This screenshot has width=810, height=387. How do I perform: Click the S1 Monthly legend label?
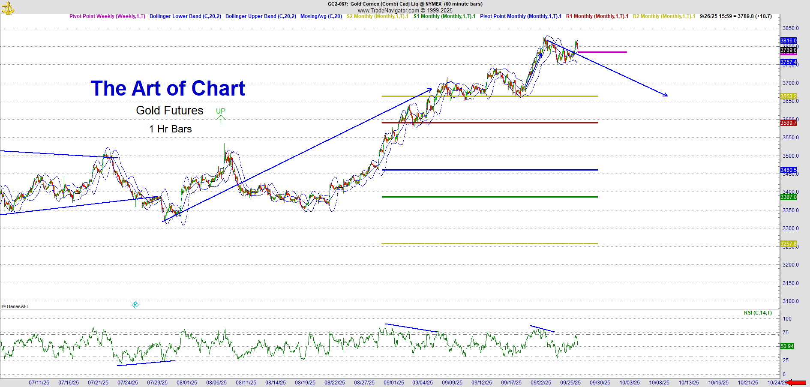(x=444, y=16)
